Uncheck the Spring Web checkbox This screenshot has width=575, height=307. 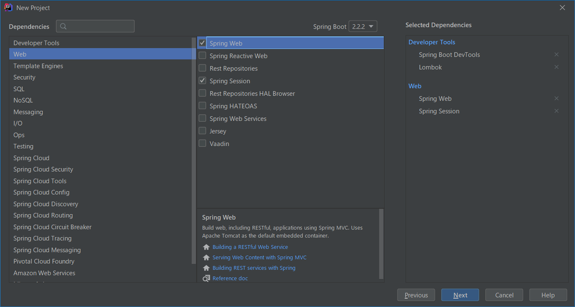[x=203, y=43]
